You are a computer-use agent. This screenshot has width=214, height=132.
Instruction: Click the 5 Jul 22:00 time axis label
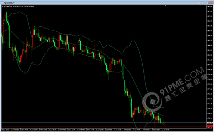(127, 130)
